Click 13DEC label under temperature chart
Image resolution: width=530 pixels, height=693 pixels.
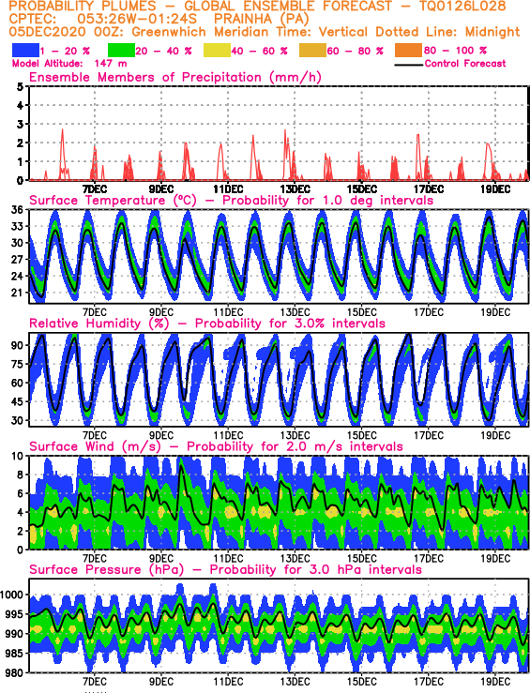click(x=295, y=312)
